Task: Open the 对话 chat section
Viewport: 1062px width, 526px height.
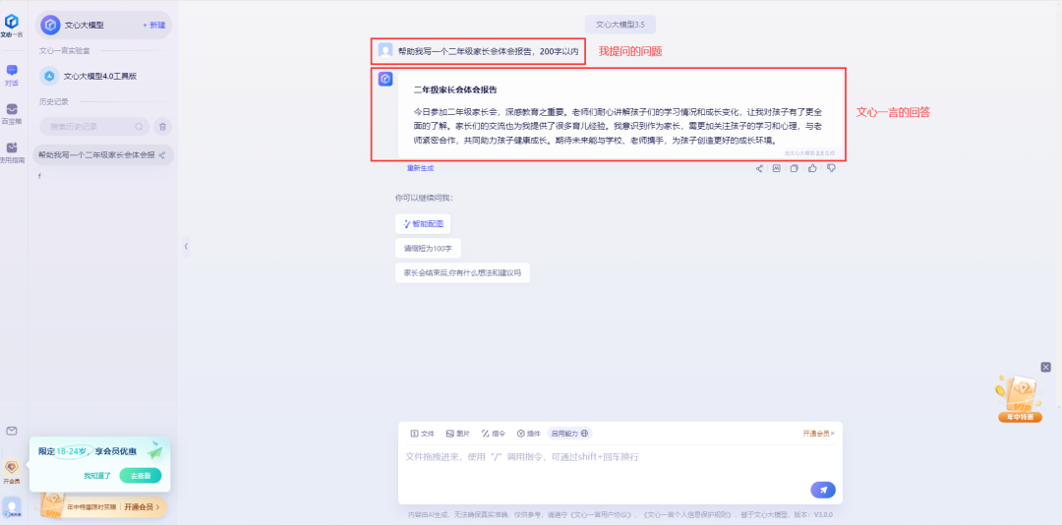Action: click(x=12, y=75)
